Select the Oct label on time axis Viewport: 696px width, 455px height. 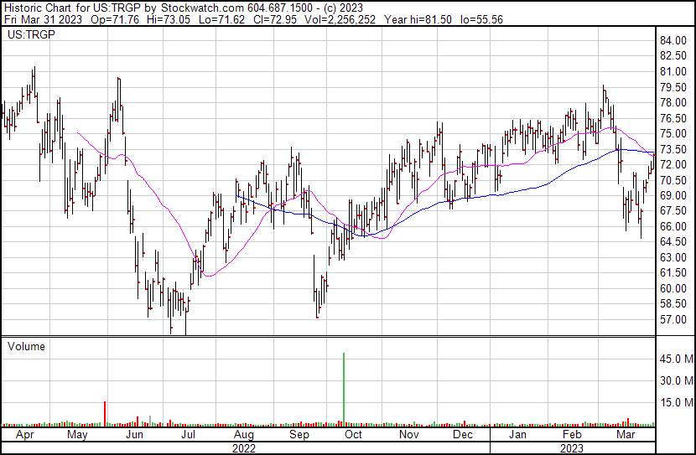coord(354,436)
